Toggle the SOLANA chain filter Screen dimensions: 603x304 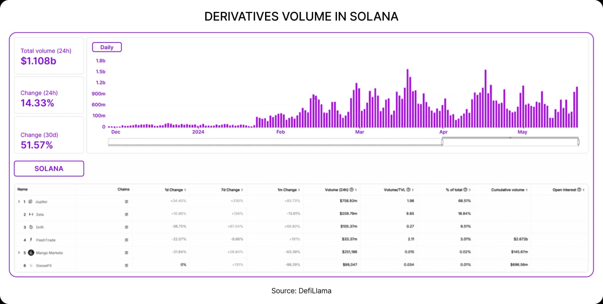pyautogui.click(x=49, y=168)
